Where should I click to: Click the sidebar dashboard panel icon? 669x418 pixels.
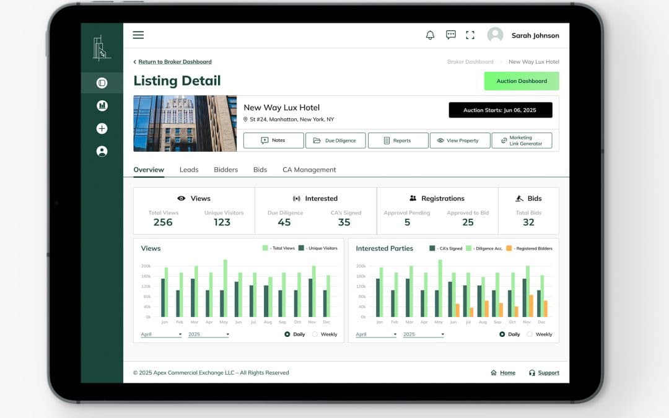tap(102, 83)
